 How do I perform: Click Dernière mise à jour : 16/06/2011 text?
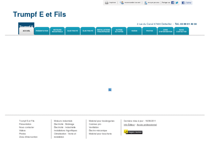pos(140,121)
